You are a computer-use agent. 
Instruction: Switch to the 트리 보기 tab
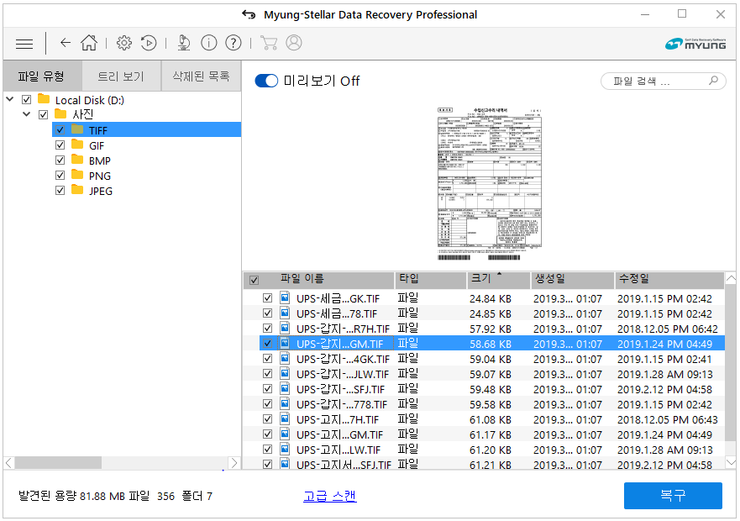point(121,76)
